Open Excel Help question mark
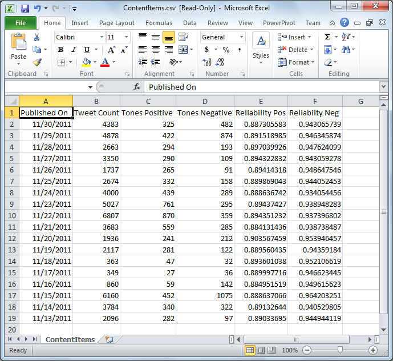This screenshot has height=361, width=393. [x=345, y=23]
